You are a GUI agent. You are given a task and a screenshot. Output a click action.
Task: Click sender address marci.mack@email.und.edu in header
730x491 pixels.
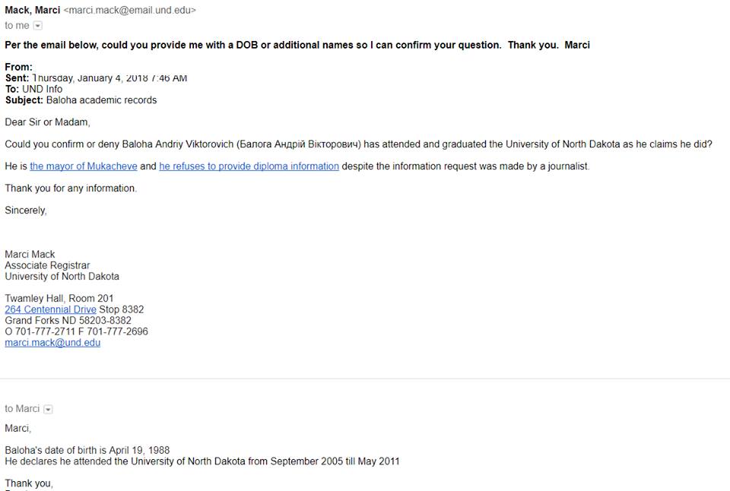click(x=129, y=11)
